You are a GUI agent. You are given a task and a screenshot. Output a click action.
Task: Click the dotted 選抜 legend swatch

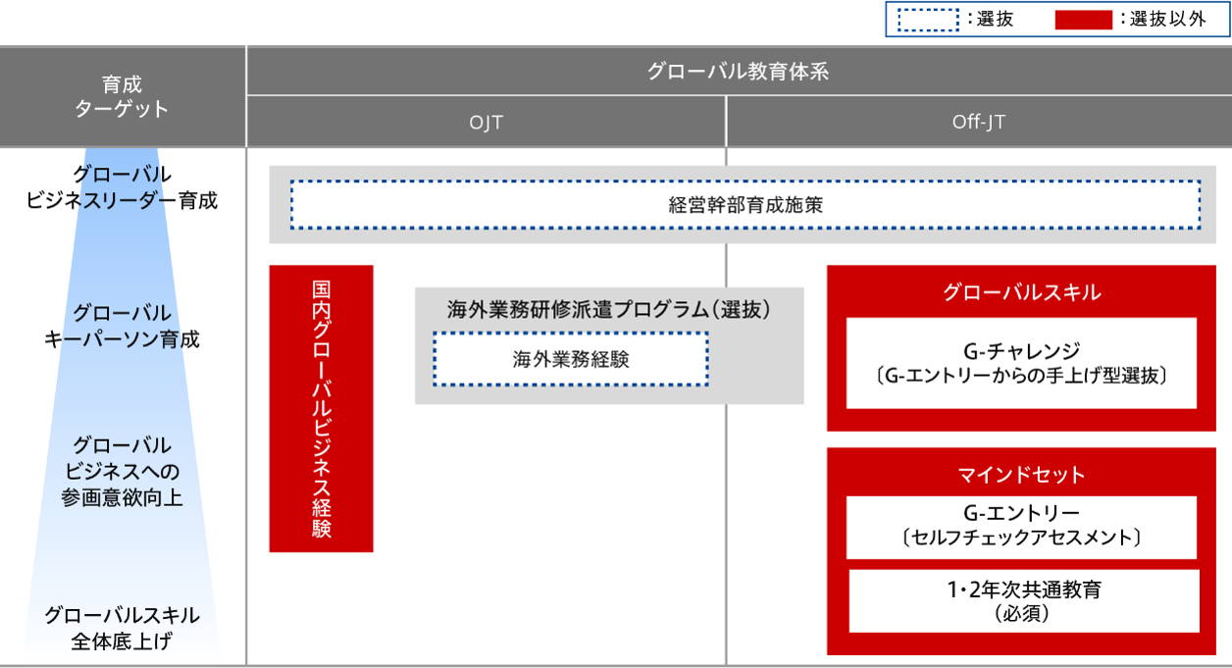coord(927,20)
